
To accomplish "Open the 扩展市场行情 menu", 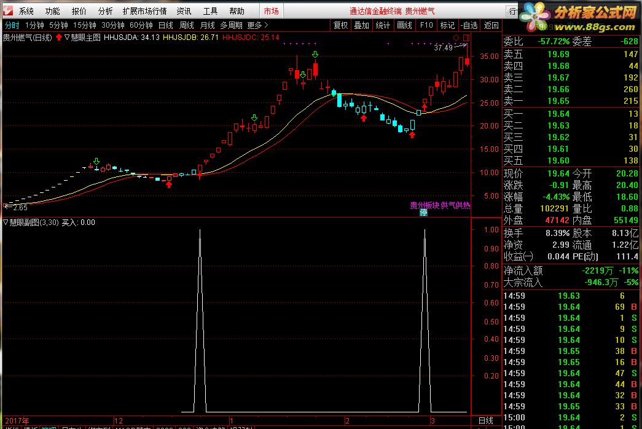I will (144, 11).
